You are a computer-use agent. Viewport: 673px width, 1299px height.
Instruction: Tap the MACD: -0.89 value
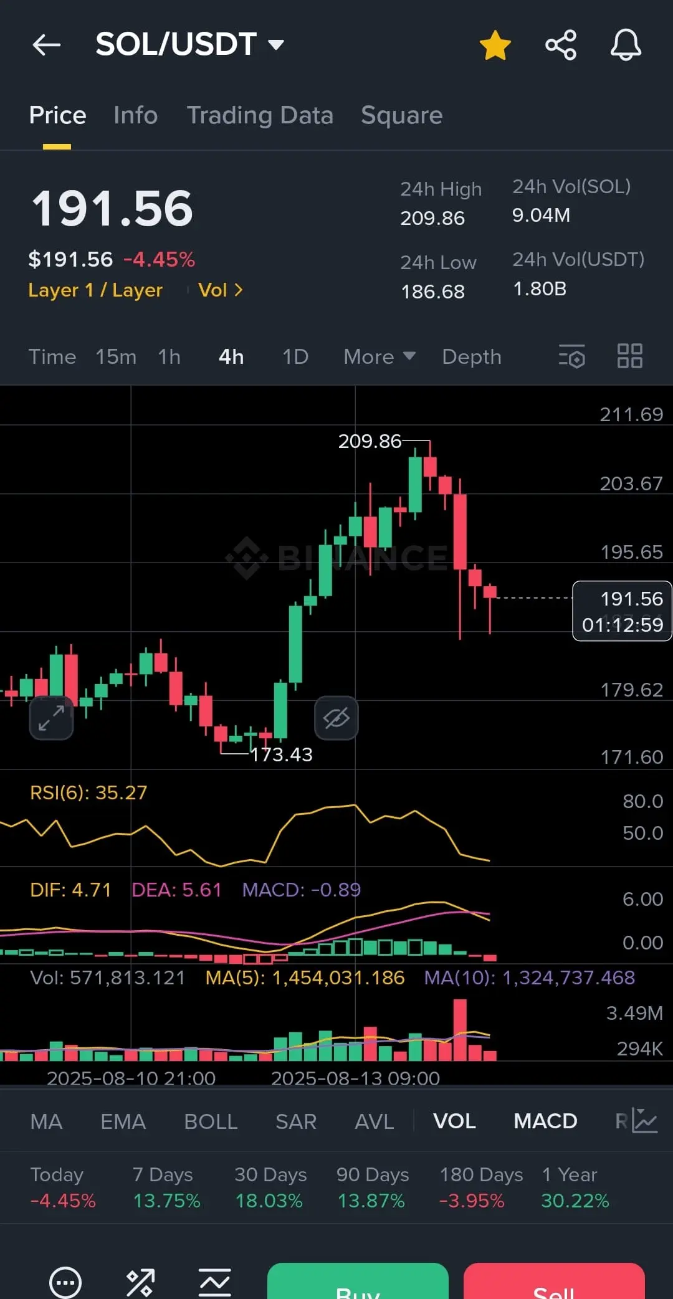point(302,890)
